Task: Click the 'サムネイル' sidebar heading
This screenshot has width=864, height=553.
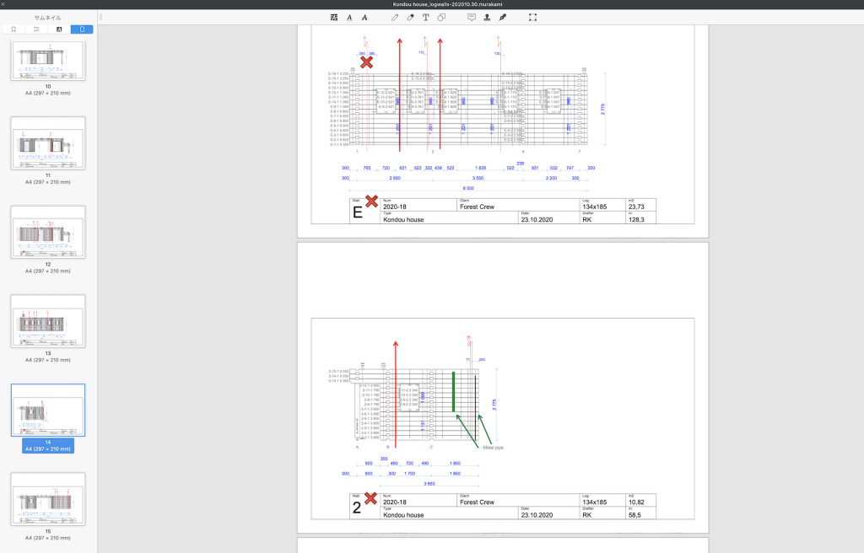Action: 48,18
